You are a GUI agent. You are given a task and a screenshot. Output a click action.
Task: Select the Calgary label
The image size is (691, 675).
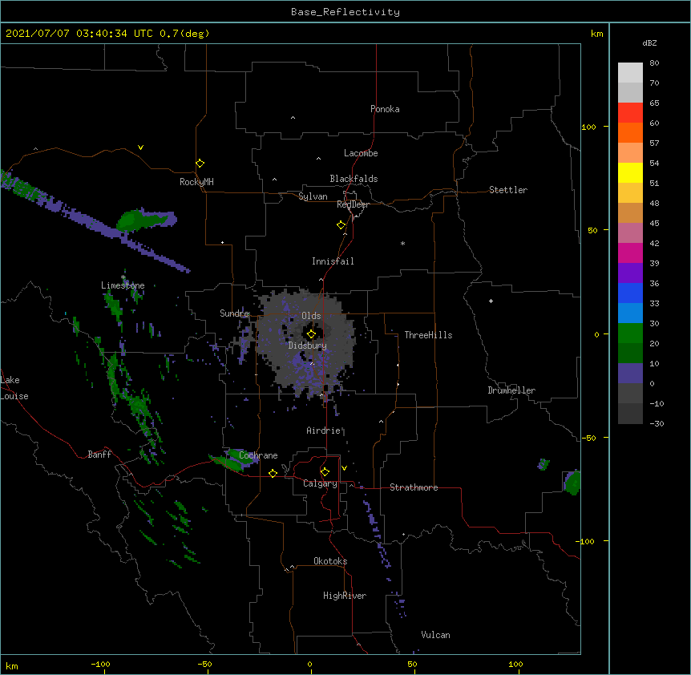click(x=321, y=483)
